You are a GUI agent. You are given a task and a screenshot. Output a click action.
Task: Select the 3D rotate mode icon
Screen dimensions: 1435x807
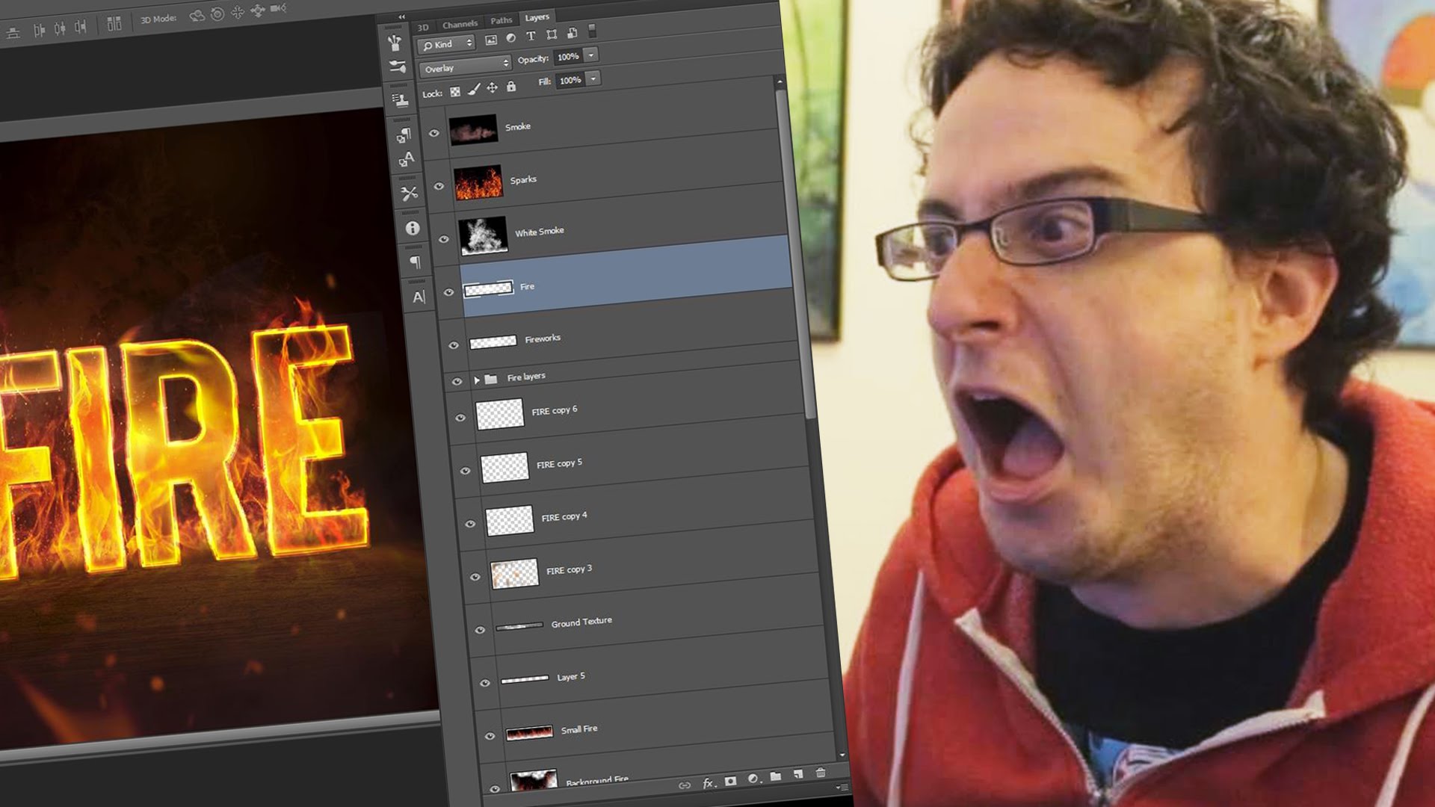[x=197, y=16]
